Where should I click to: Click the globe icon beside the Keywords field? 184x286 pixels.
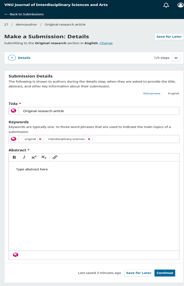click(x=14, y=139)
